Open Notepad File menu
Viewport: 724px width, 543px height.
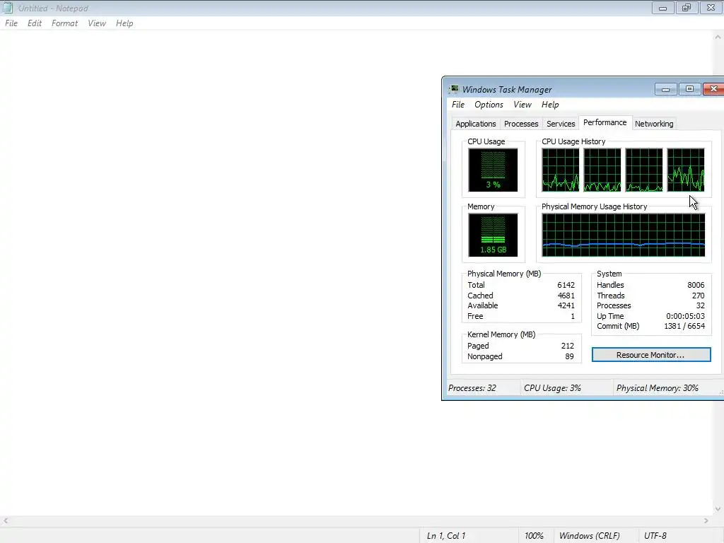(x=11, y=23)
